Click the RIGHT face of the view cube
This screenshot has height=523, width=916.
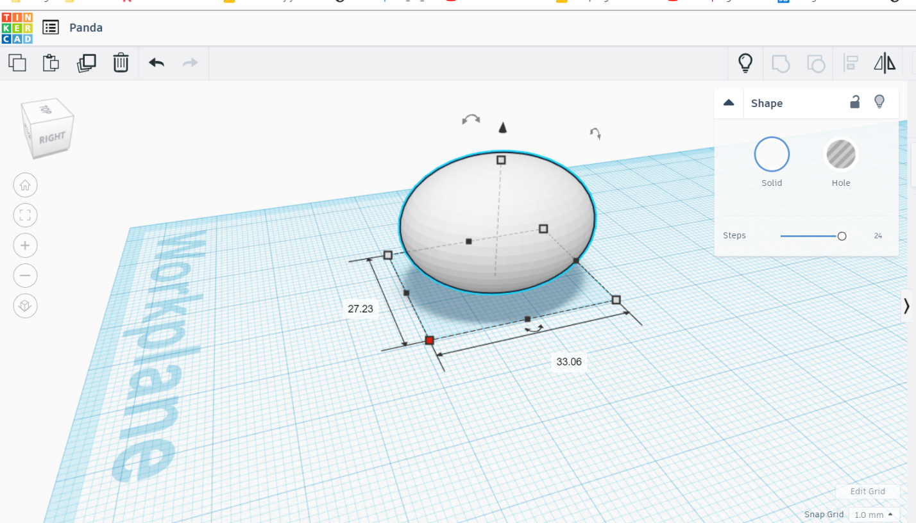[52, 138]
